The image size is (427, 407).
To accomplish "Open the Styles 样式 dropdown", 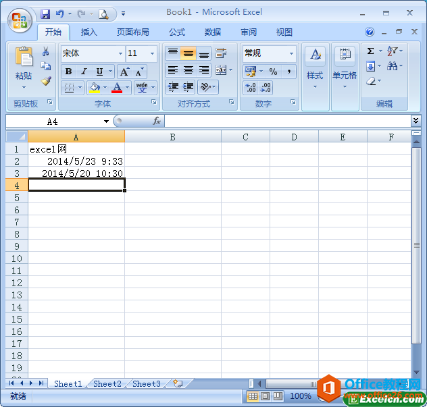I will coord(315,76).
